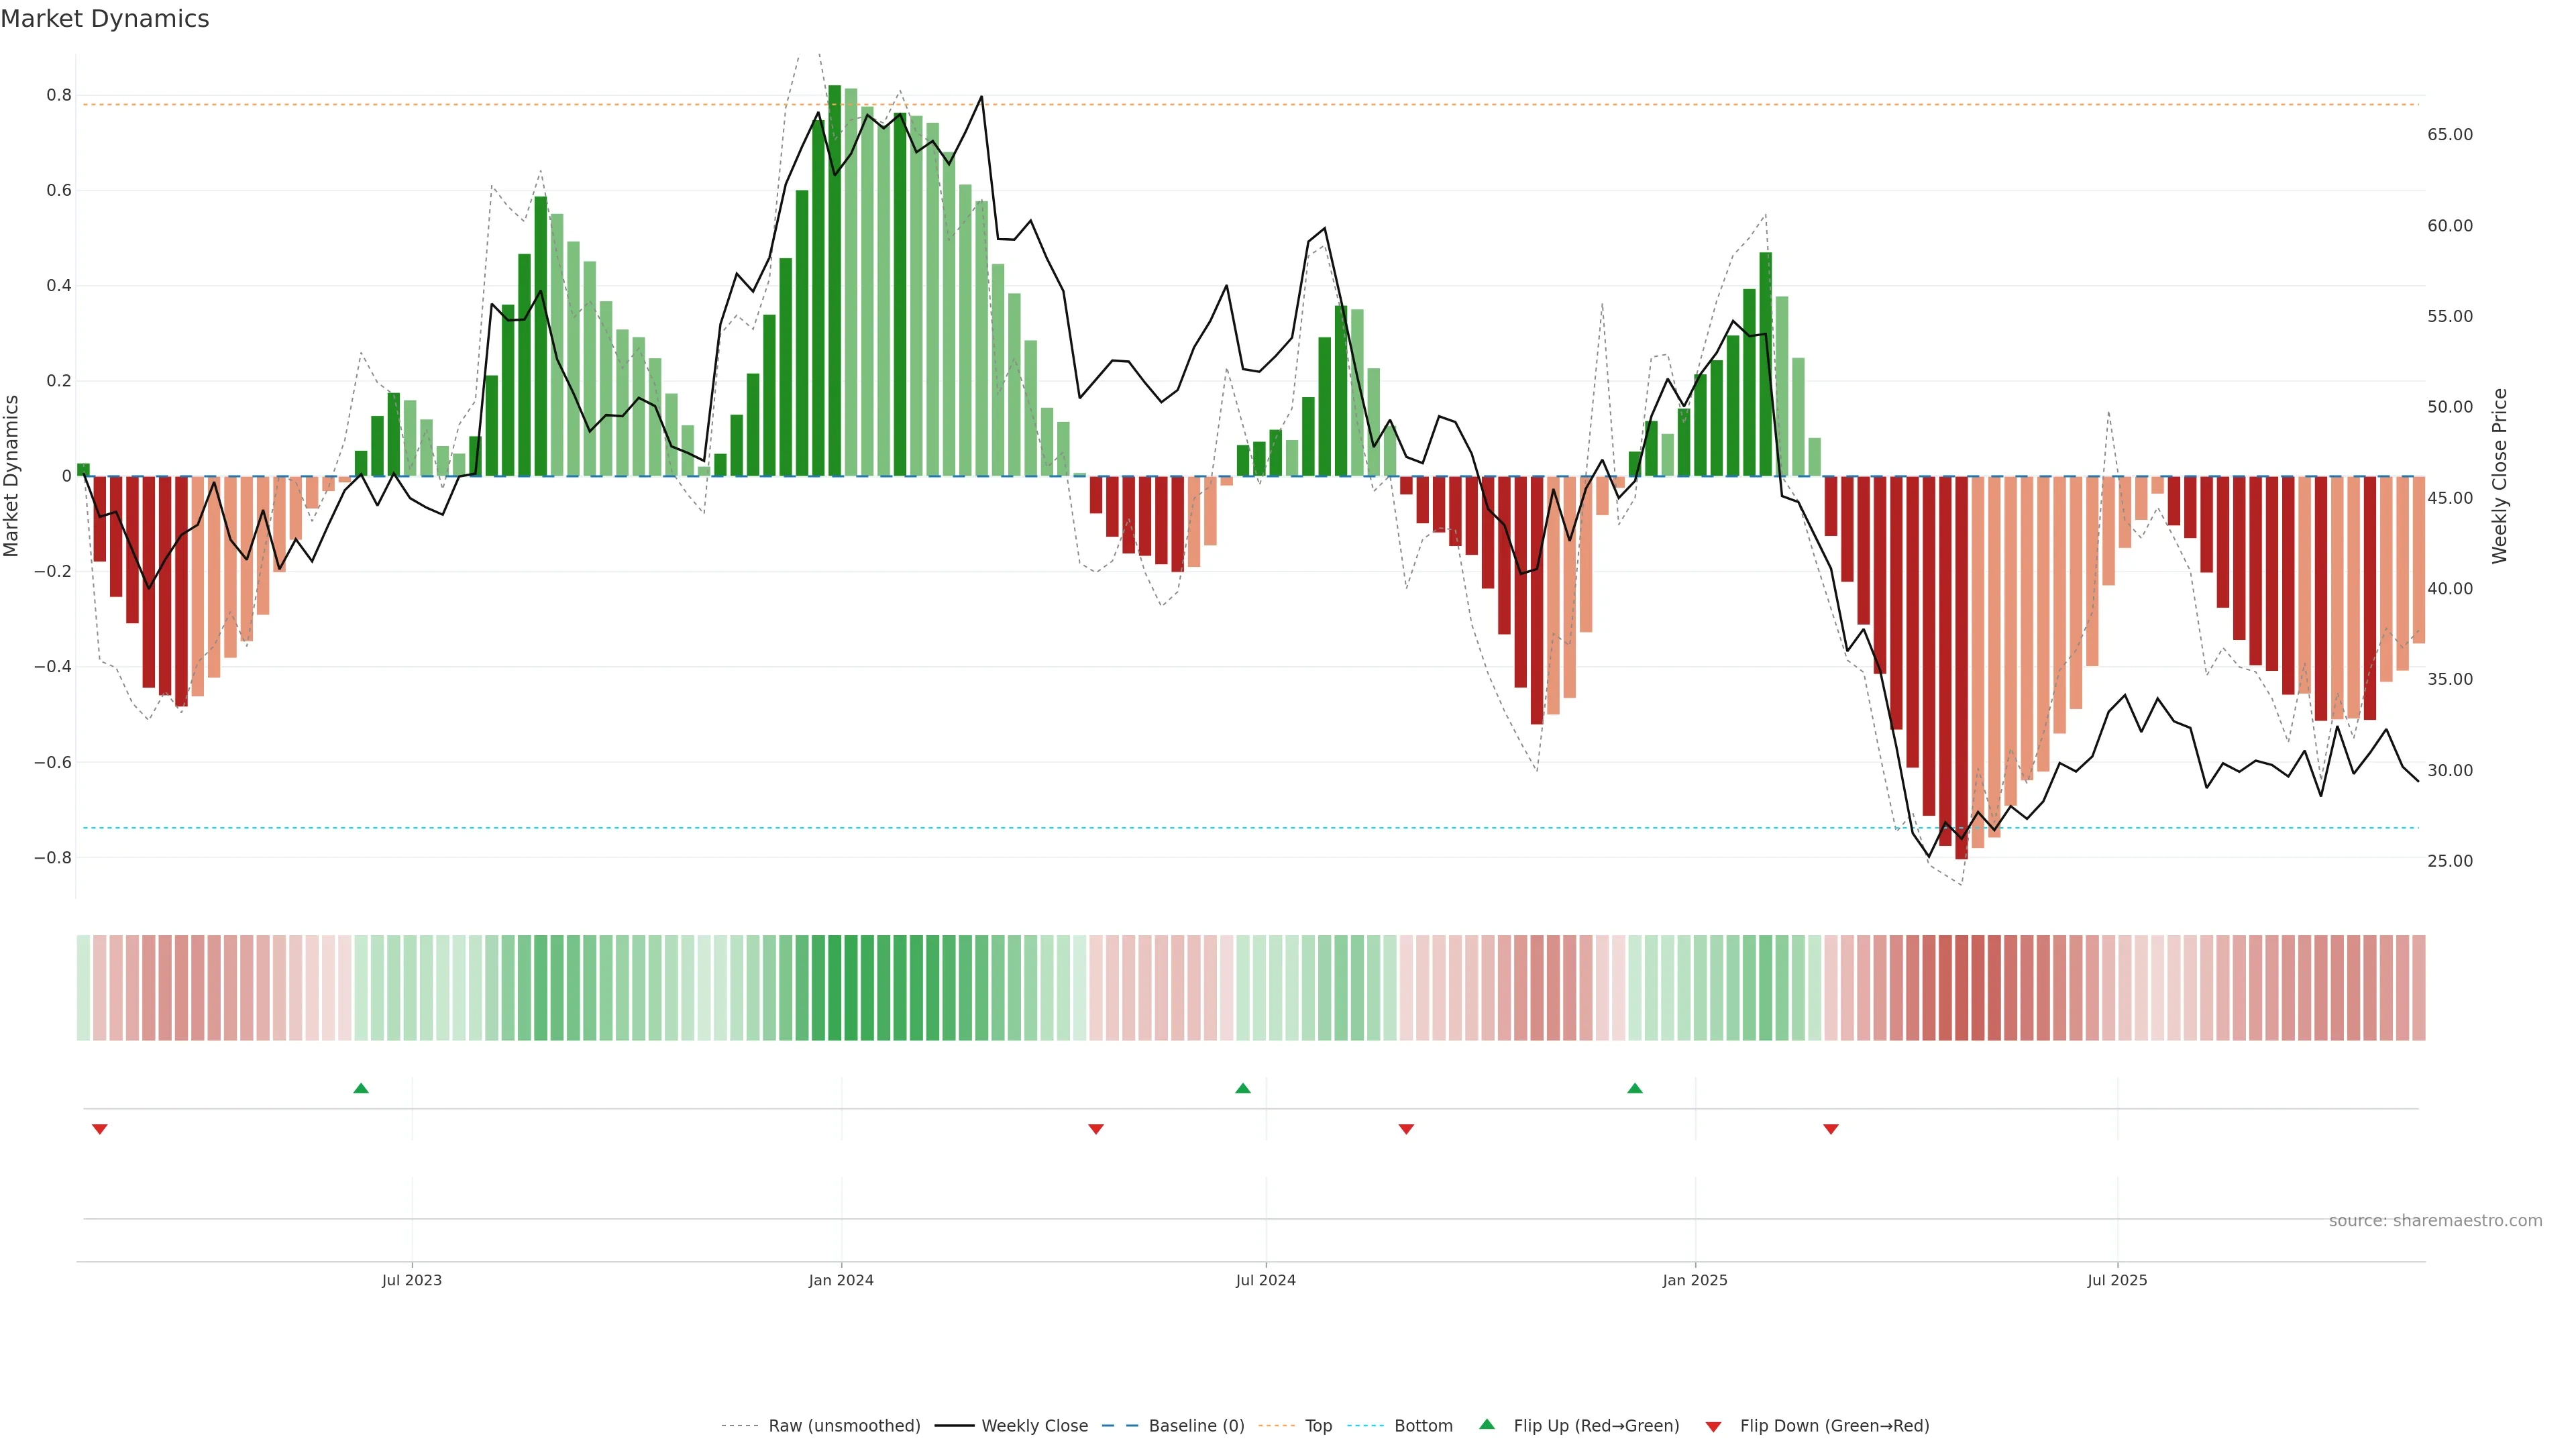The width and height of the screenshot is (2576, 1449).
Task: Click the Jul 2025 x-axis label
Action: (x=2117, y=1280)
